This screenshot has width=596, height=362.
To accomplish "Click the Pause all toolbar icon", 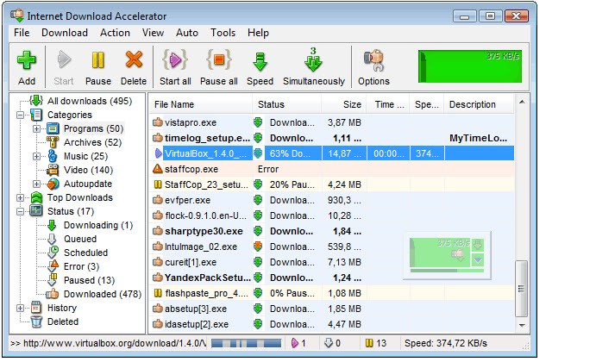I will 218,60.
